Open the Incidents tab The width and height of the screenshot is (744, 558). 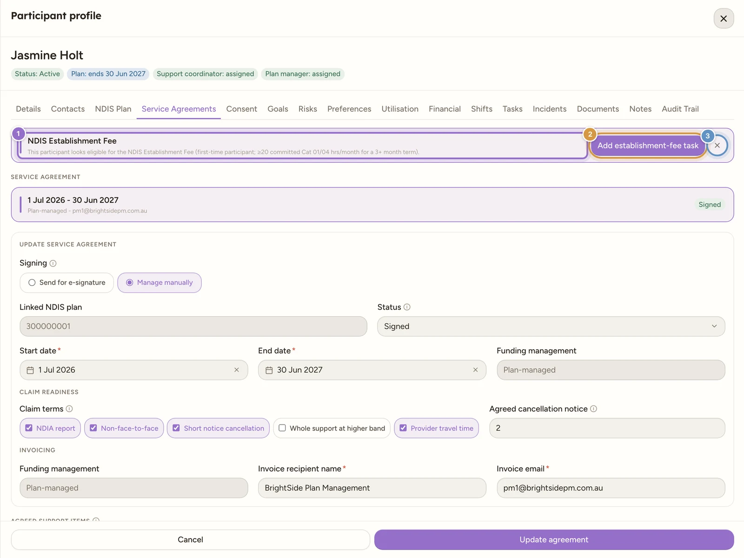550,109
